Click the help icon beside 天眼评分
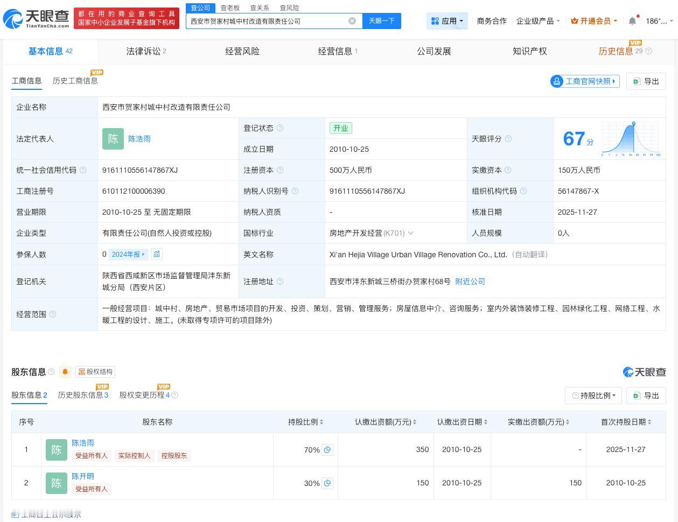 point(508,139)
